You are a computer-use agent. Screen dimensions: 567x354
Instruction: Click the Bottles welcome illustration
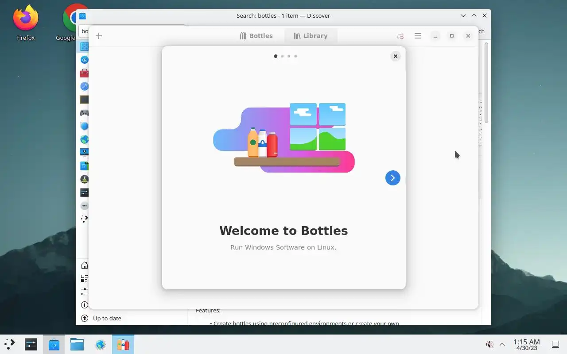(284, 138)
